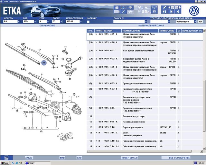Click the RU language indicator in the tray
Viewport: 206px width, 165px height.
click(x=195, y=163)
